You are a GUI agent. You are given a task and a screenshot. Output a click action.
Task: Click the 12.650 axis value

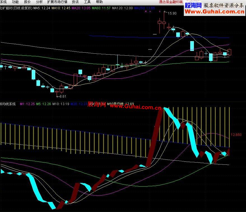pyautogui.click(x=236, y=135)
